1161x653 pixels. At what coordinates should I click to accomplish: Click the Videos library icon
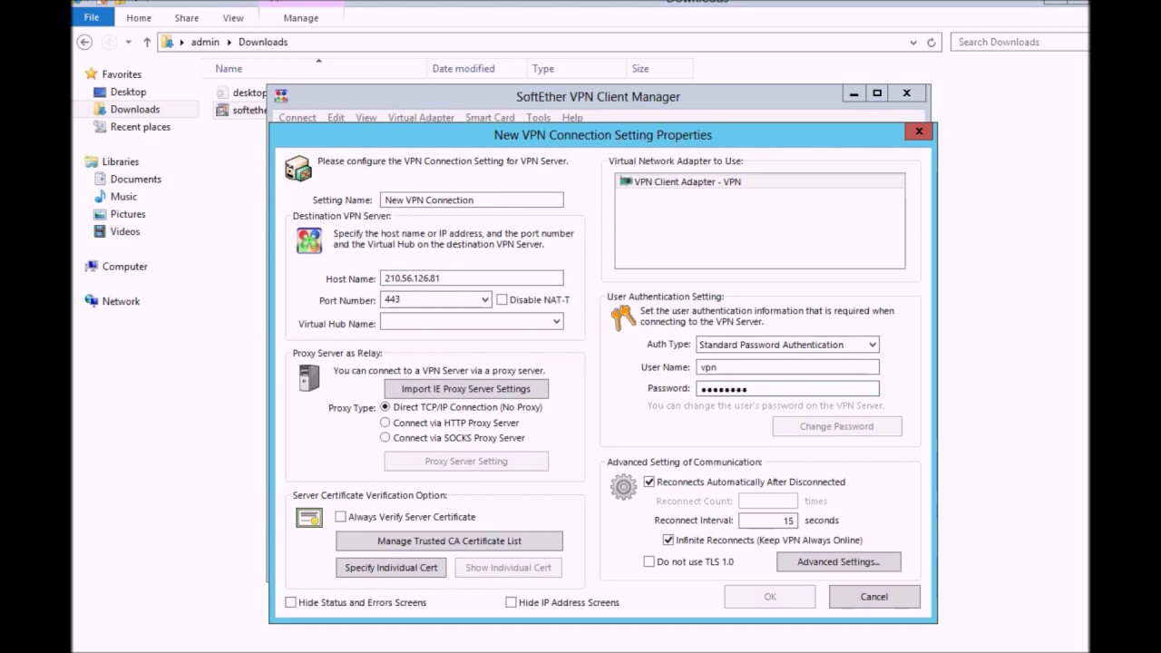(x=102, y=231)
